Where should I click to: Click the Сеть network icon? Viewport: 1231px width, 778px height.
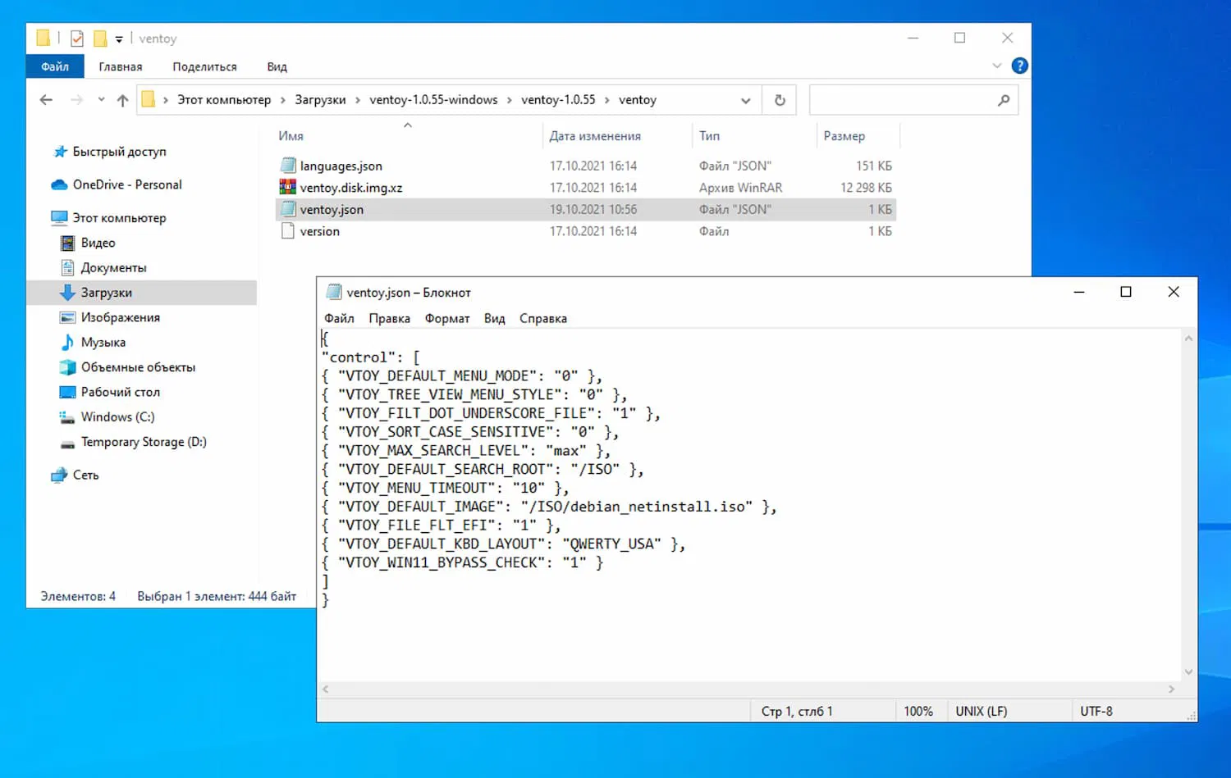[x=59, y=475]
